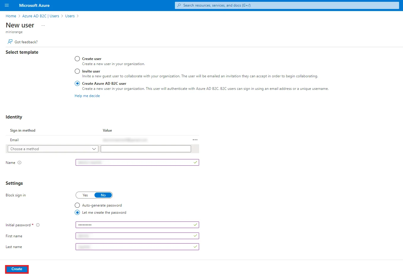Open the Choose a method dropdown

tap(53, 149)
